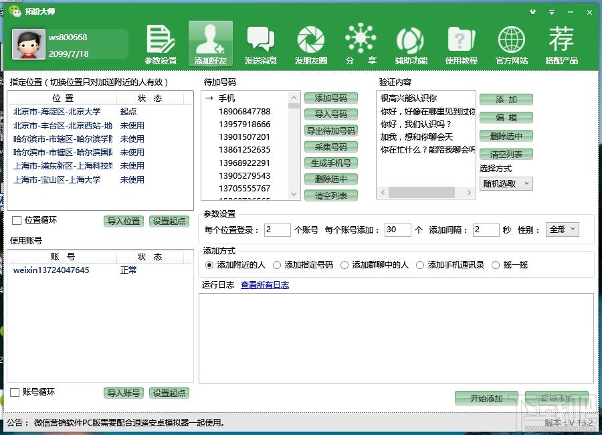Open the 性别 全部 dropdown
602x435 pixels.
click(562, 230)
